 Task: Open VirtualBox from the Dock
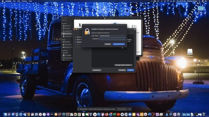point(91,114)
